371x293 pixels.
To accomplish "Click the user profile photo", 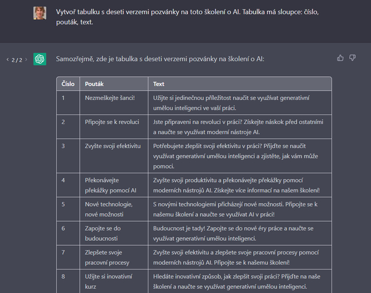I will [40, 13].
